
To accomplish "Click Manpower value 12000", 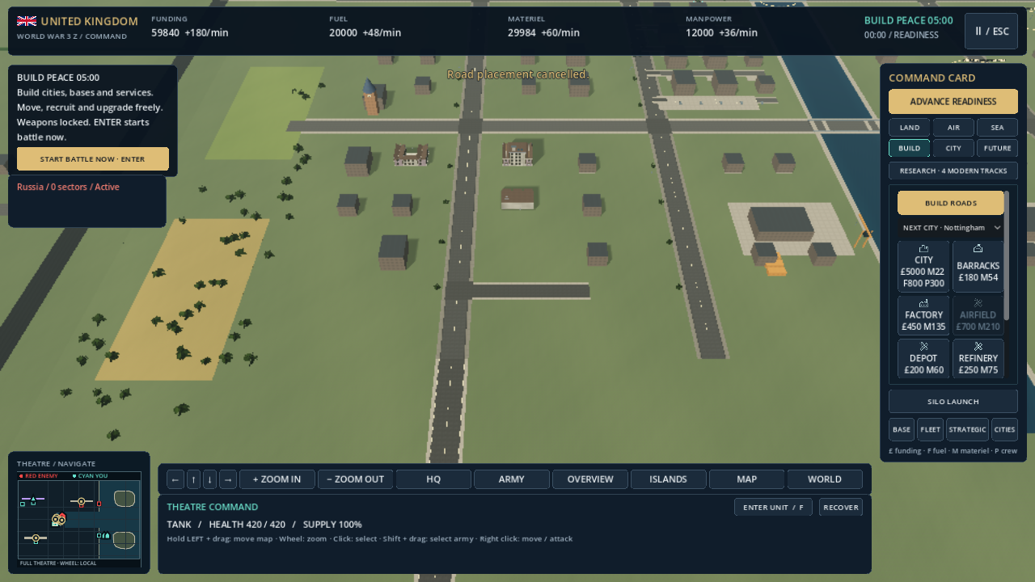I will [x=699, y=33].
